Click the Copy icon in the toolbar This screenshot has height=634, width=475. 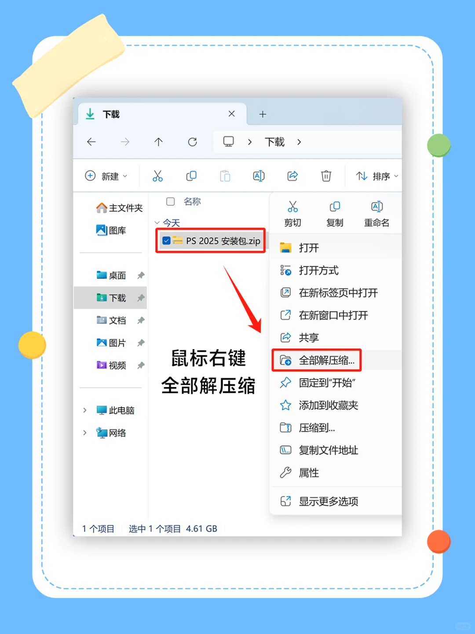tap(191, 176)
